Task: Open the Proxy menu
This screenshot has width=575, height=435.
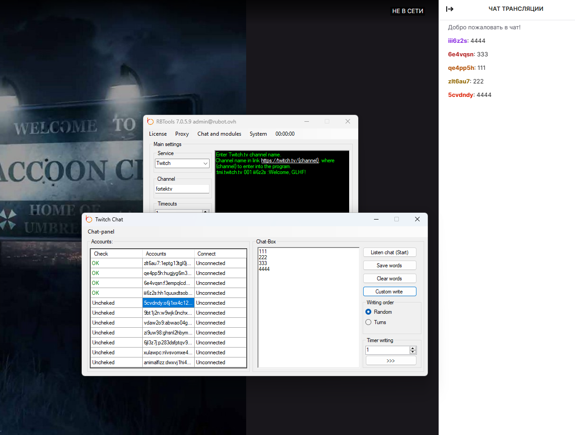Action: pyautogui.click(x=182, y=134)
